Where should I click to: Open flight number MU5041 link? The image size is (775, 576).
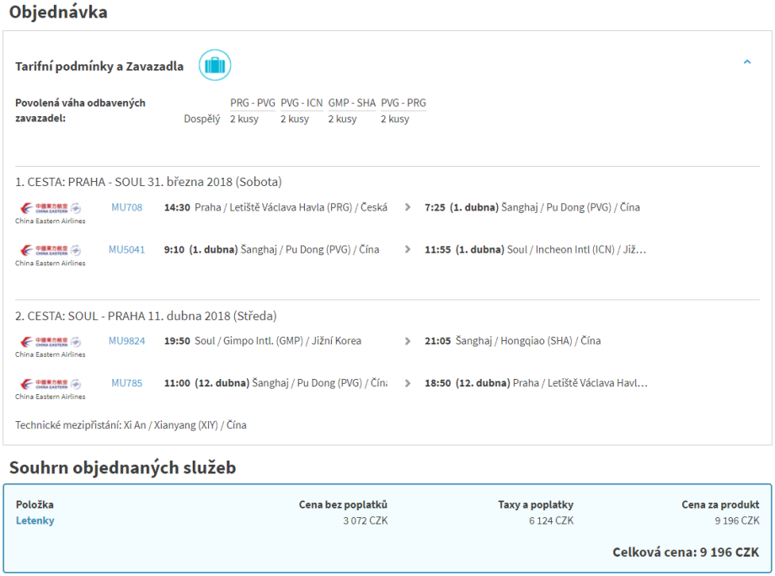126,249
